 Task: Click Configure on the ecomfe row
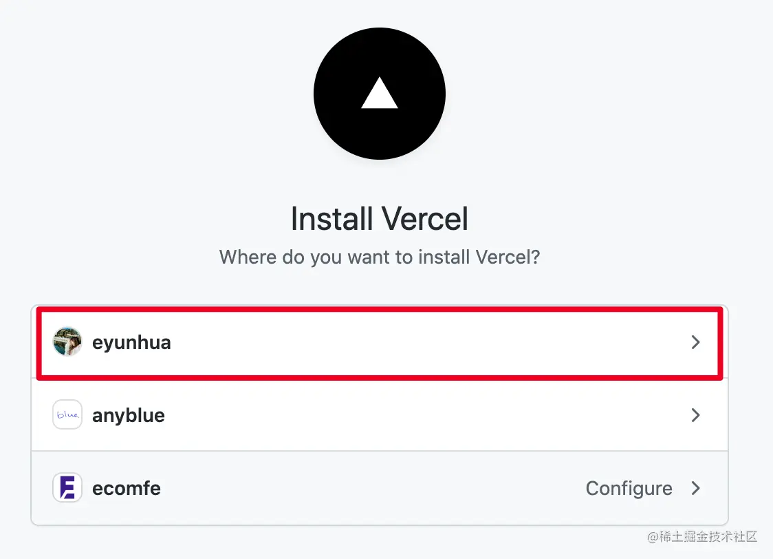click(629, 489)
